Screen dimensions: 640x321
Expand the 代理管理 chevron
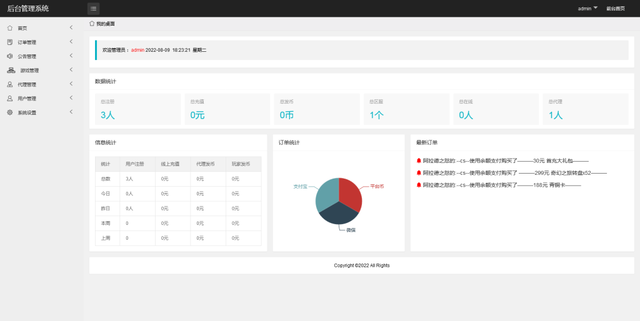(x=71, y=84)
